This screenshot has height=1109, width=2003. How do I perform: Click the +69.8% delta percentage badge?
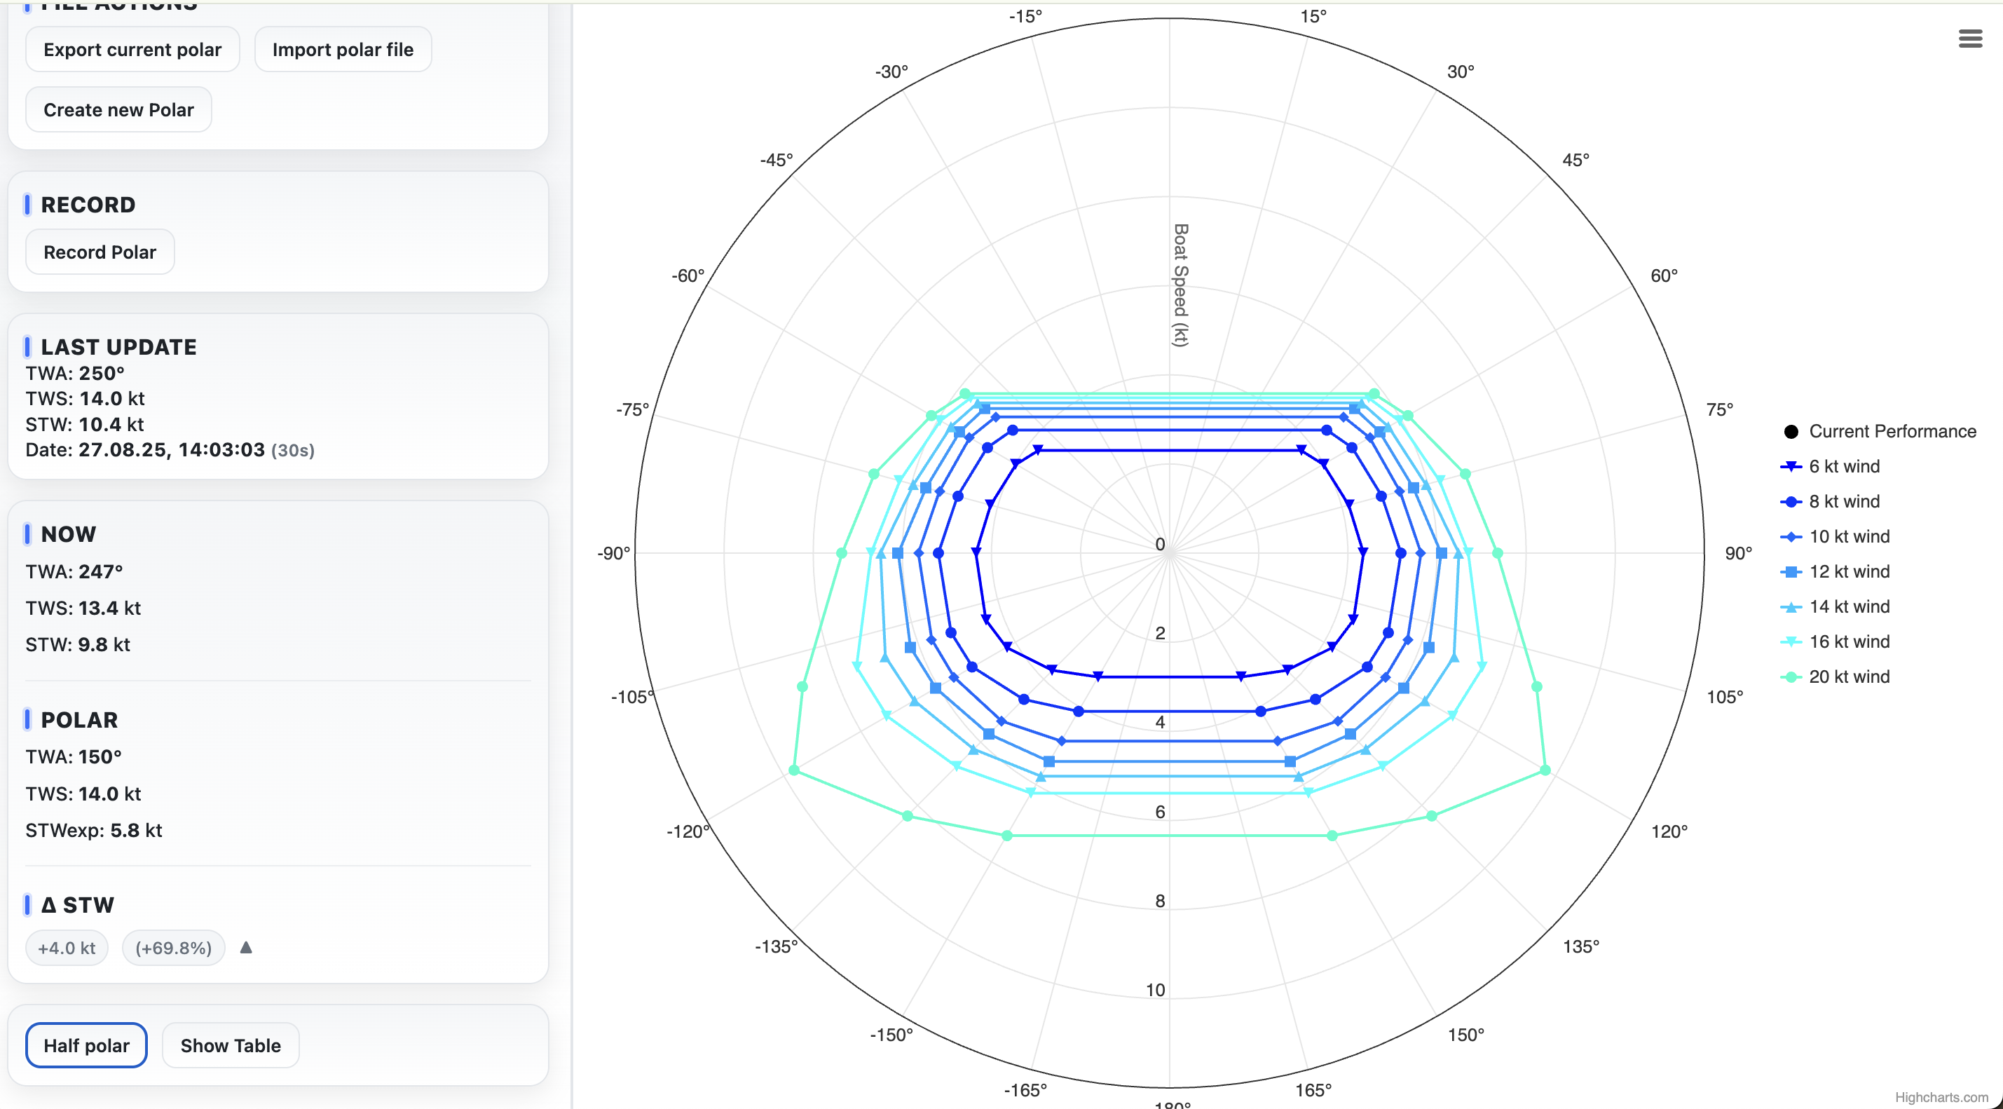click(173, 948)
